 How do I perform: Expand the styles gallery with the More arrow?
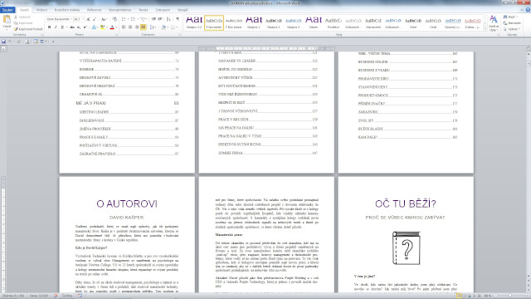pos(485,29)
